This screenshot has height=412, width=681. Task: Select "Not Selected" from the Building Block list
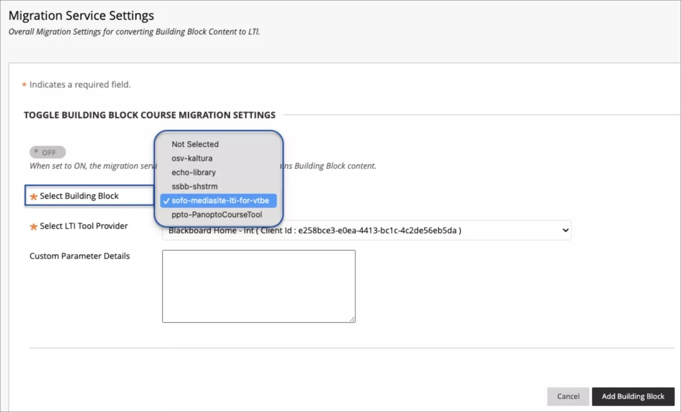(x=195, y=144)
